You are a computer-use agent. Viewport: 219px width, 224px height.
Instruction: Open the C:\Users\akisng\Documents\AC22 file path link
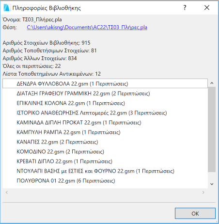point(87,27)
